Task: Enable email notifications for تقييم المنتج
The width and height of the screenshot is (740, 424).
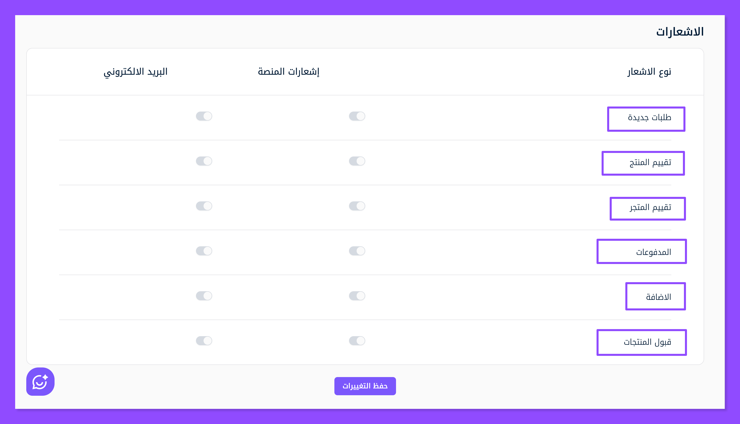Action: pyautogui.click(x=204, y=161)
